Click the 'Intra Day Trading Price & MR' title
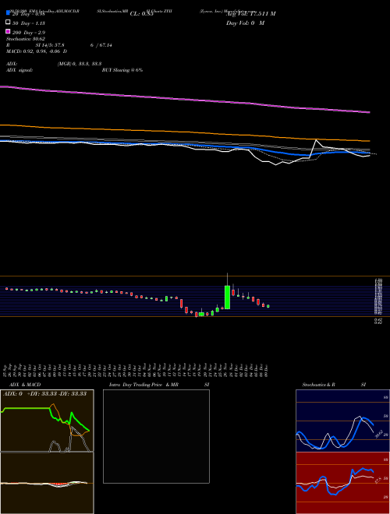 coord(144,385)
